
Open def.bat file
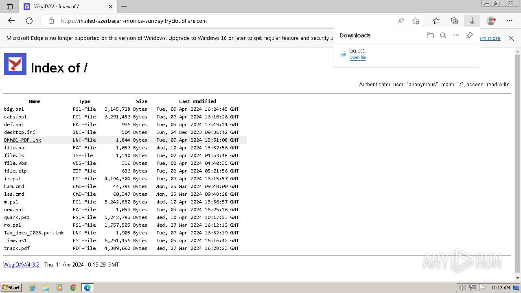click(14, 125)
